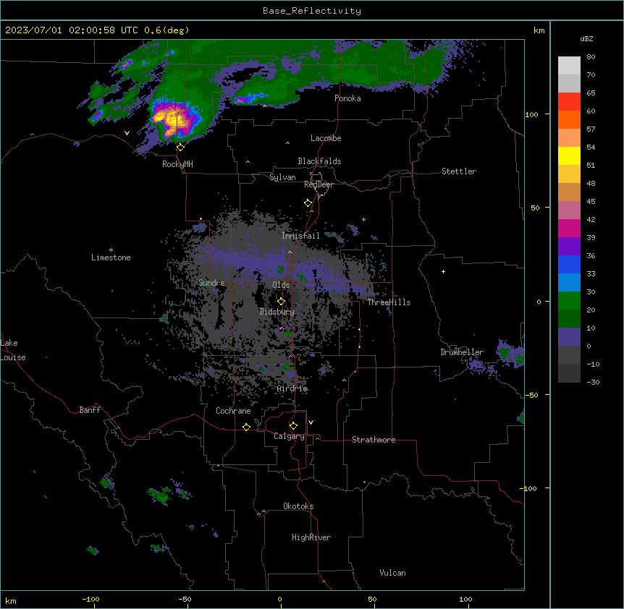Click the Okotoks label
The image size is (624, 609).
tap(298, 506)
